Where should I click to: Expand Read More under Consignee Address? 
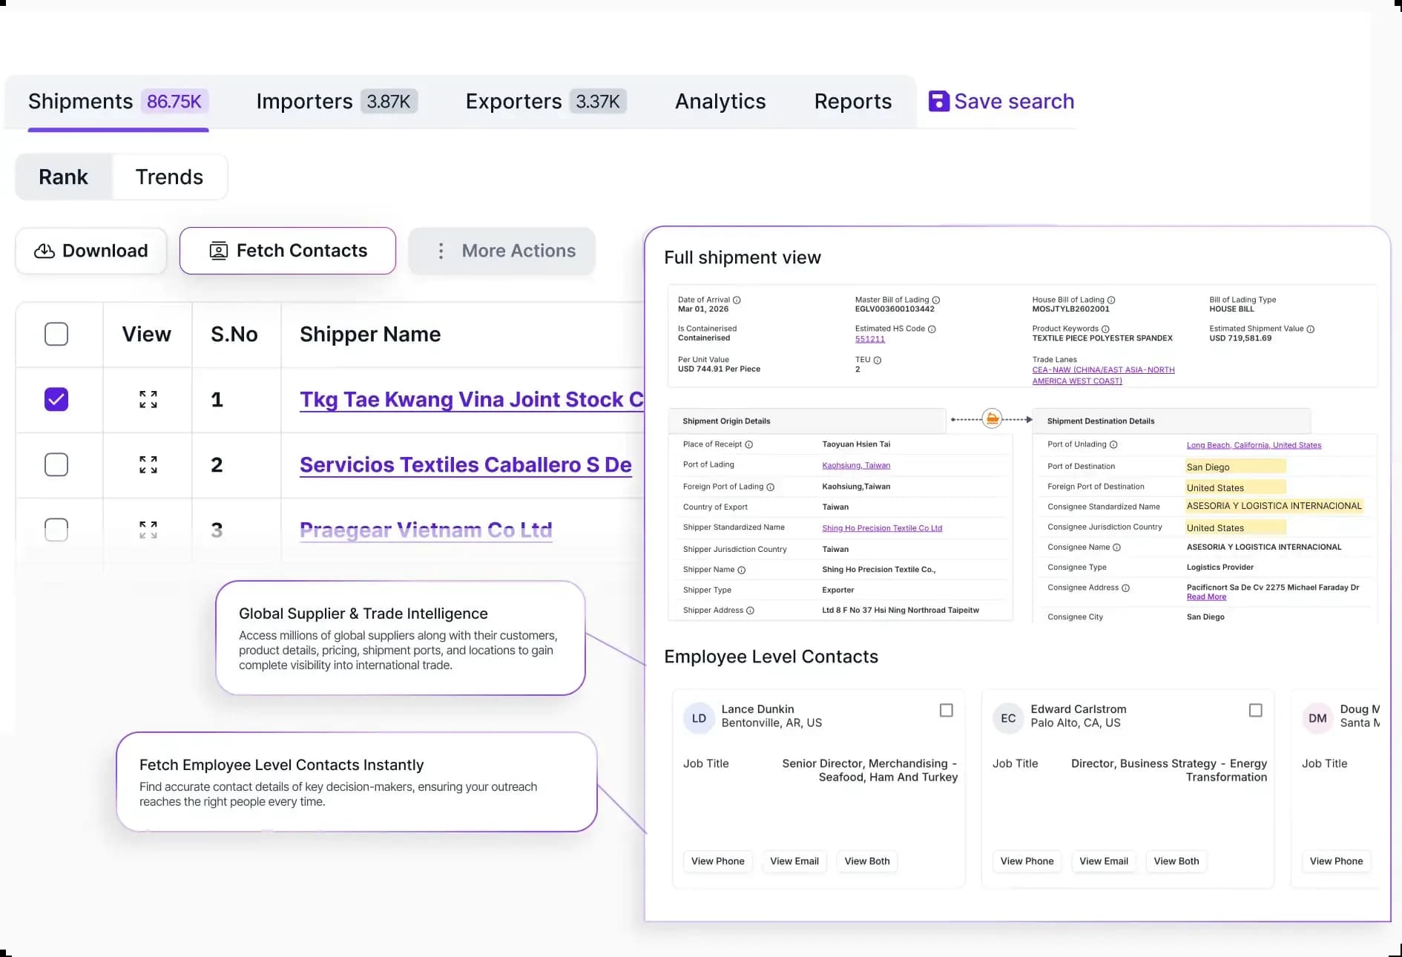1206,597
